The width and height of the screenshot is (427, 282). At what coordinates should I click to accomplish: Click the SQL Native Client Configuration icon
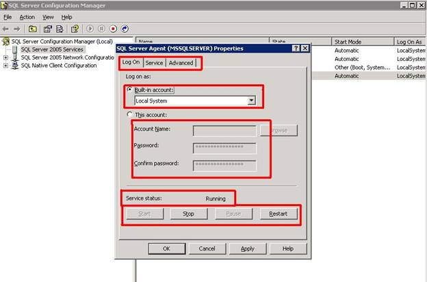click(15, 66)
